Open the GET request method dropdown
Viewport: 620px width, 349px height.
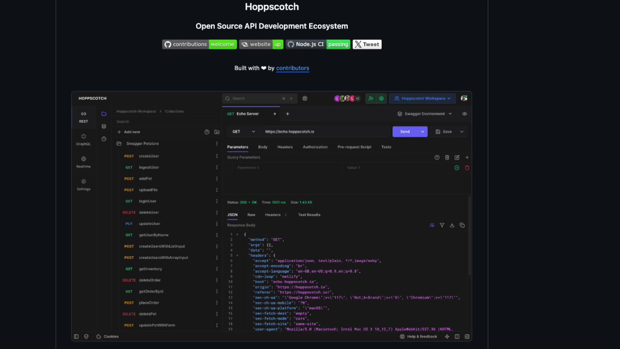(x=243, y=131)
